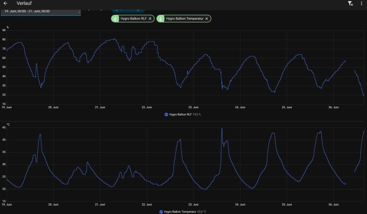
Task: Click the 19,0 % value in humidity legend
Action: [197, 114]
